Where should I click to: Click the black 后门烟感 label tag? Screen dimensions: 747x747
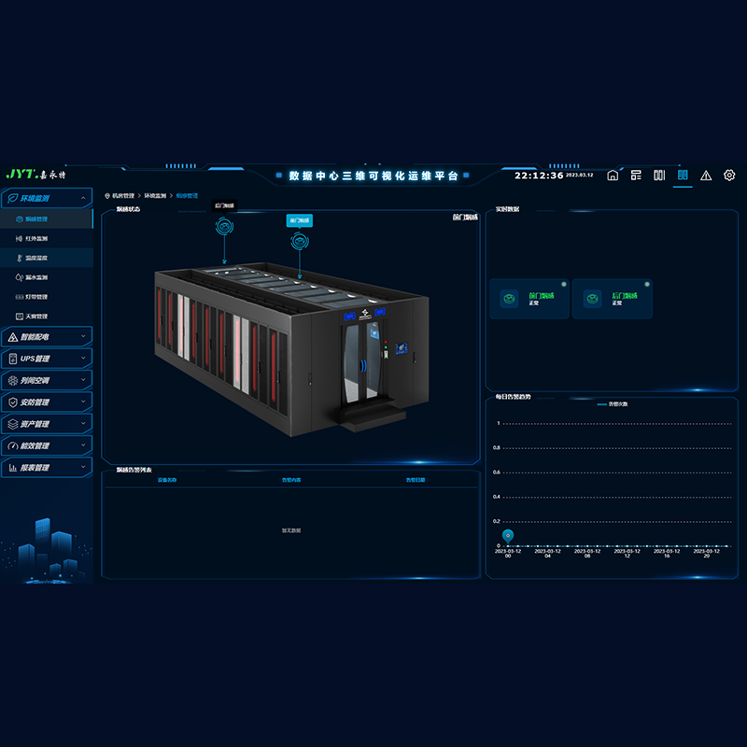[x=224, y=205]
